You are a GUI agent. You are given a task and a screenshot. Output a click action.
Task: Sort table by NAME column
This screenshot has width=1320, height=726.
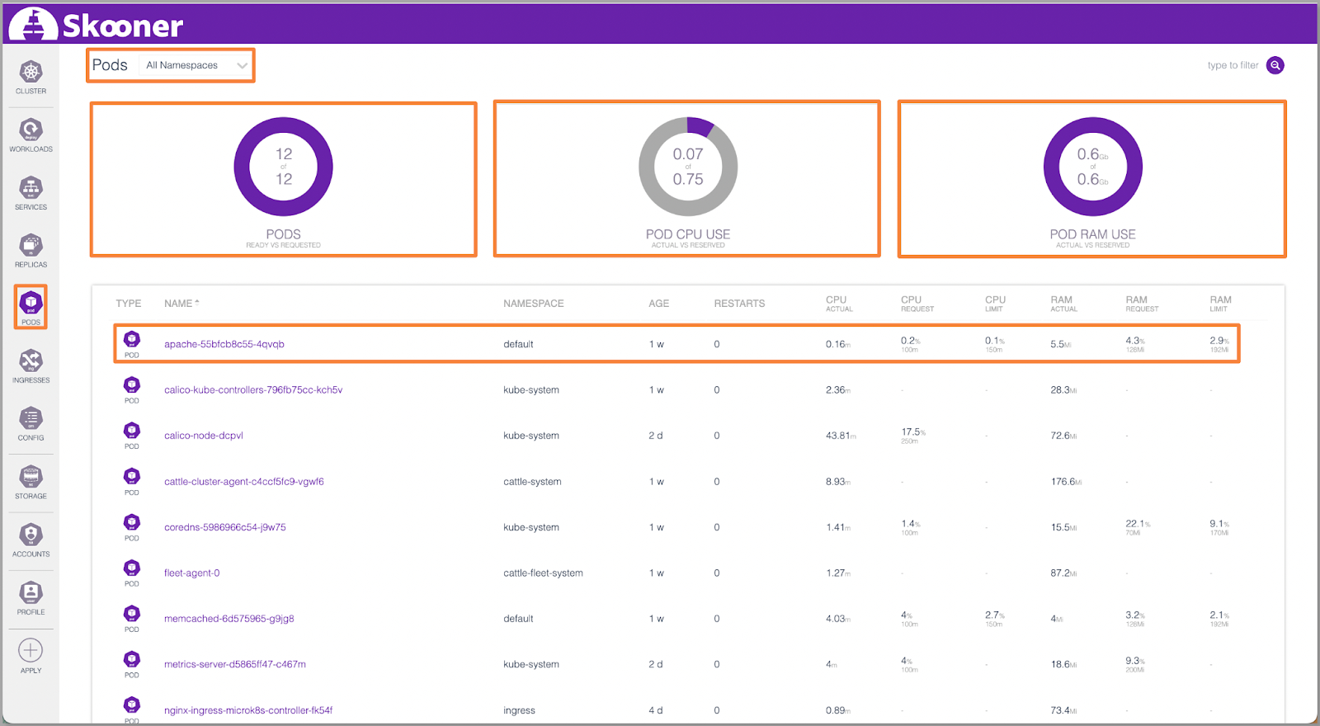[181, 304]
